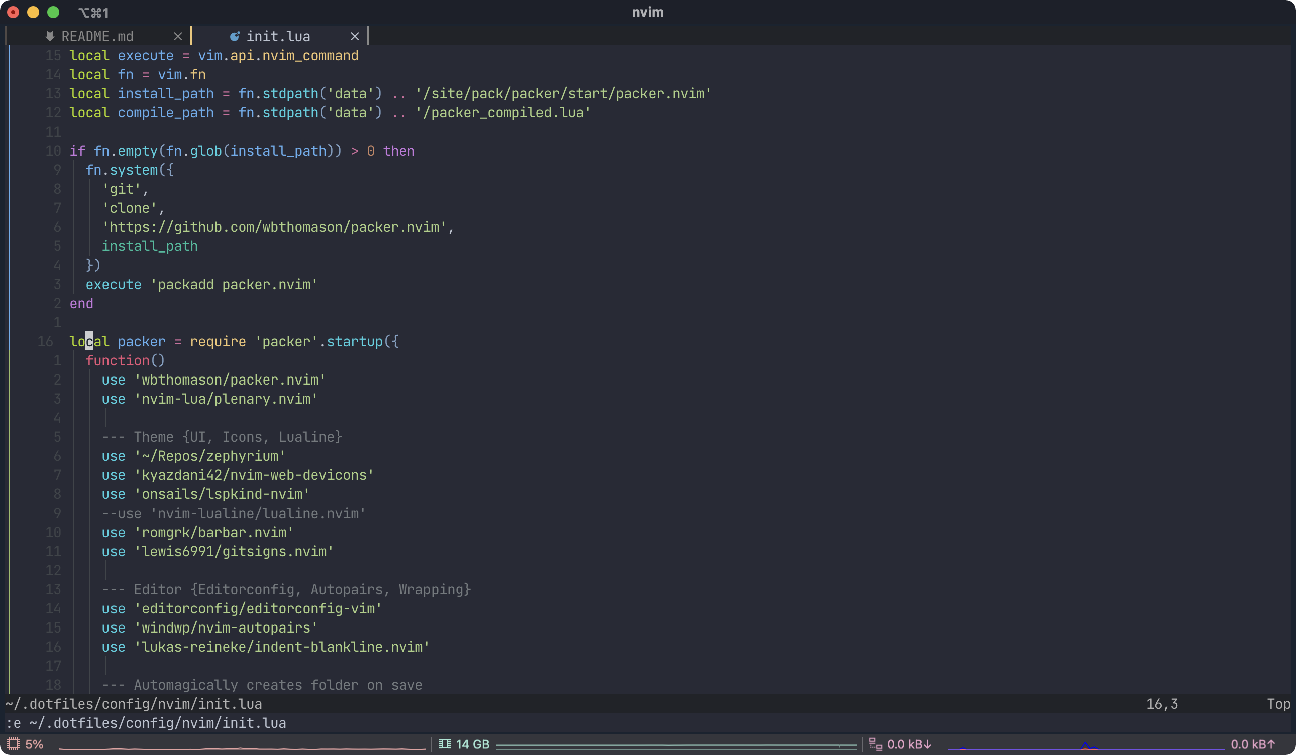Click the memory icon beside 14 GB

(445, 744)
